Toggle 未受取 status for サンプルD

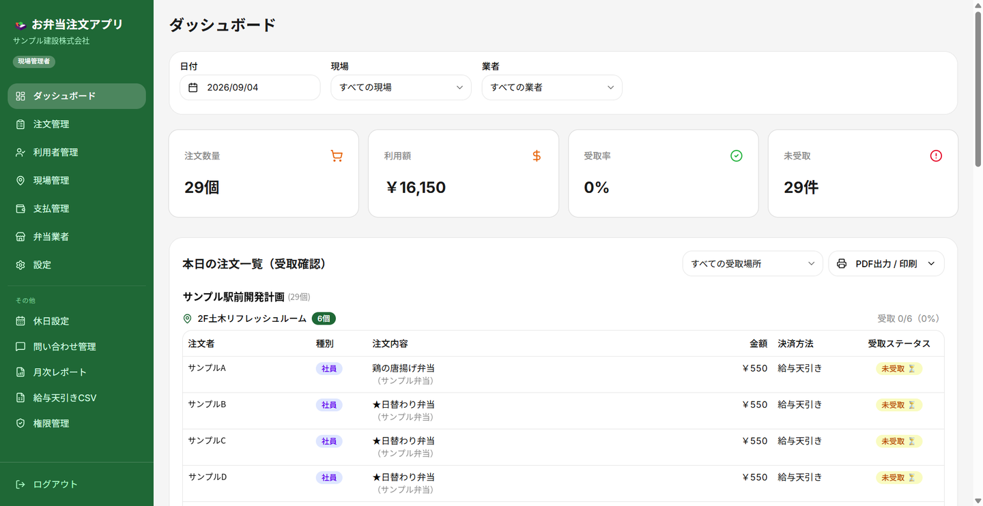899,477
